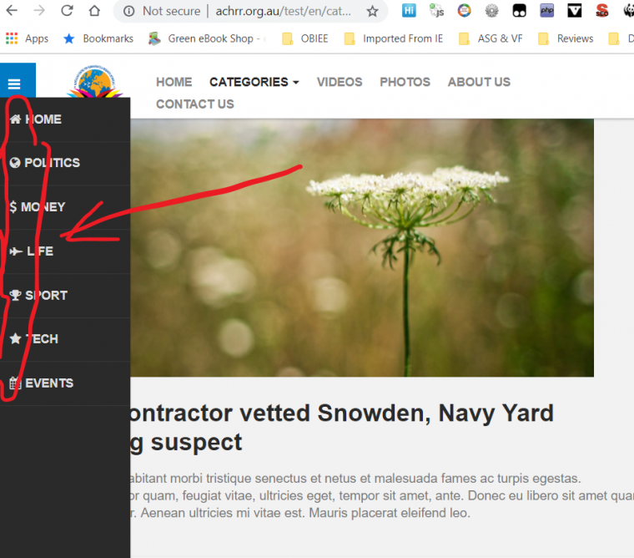The image size is (634, 558).
Task: Open VIDEOS in top navigation
Action: coord(340,82)
